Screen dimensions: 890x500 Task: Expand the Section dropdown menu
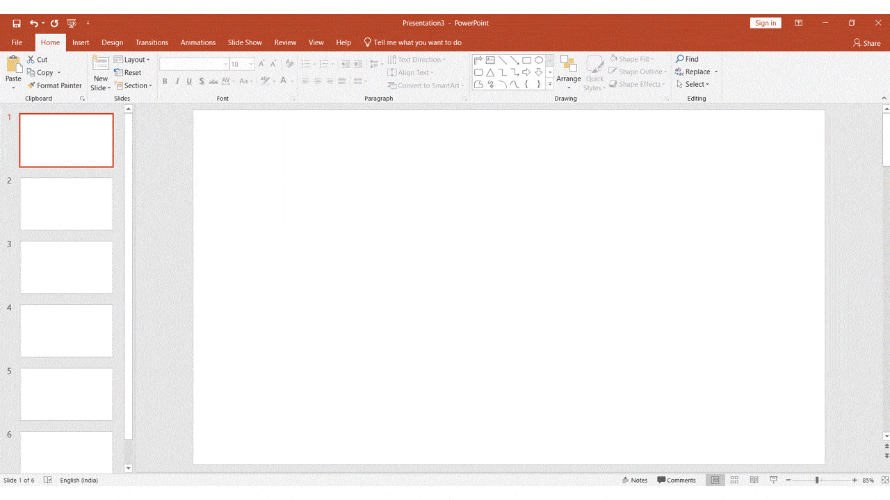[x=133, y=85]
